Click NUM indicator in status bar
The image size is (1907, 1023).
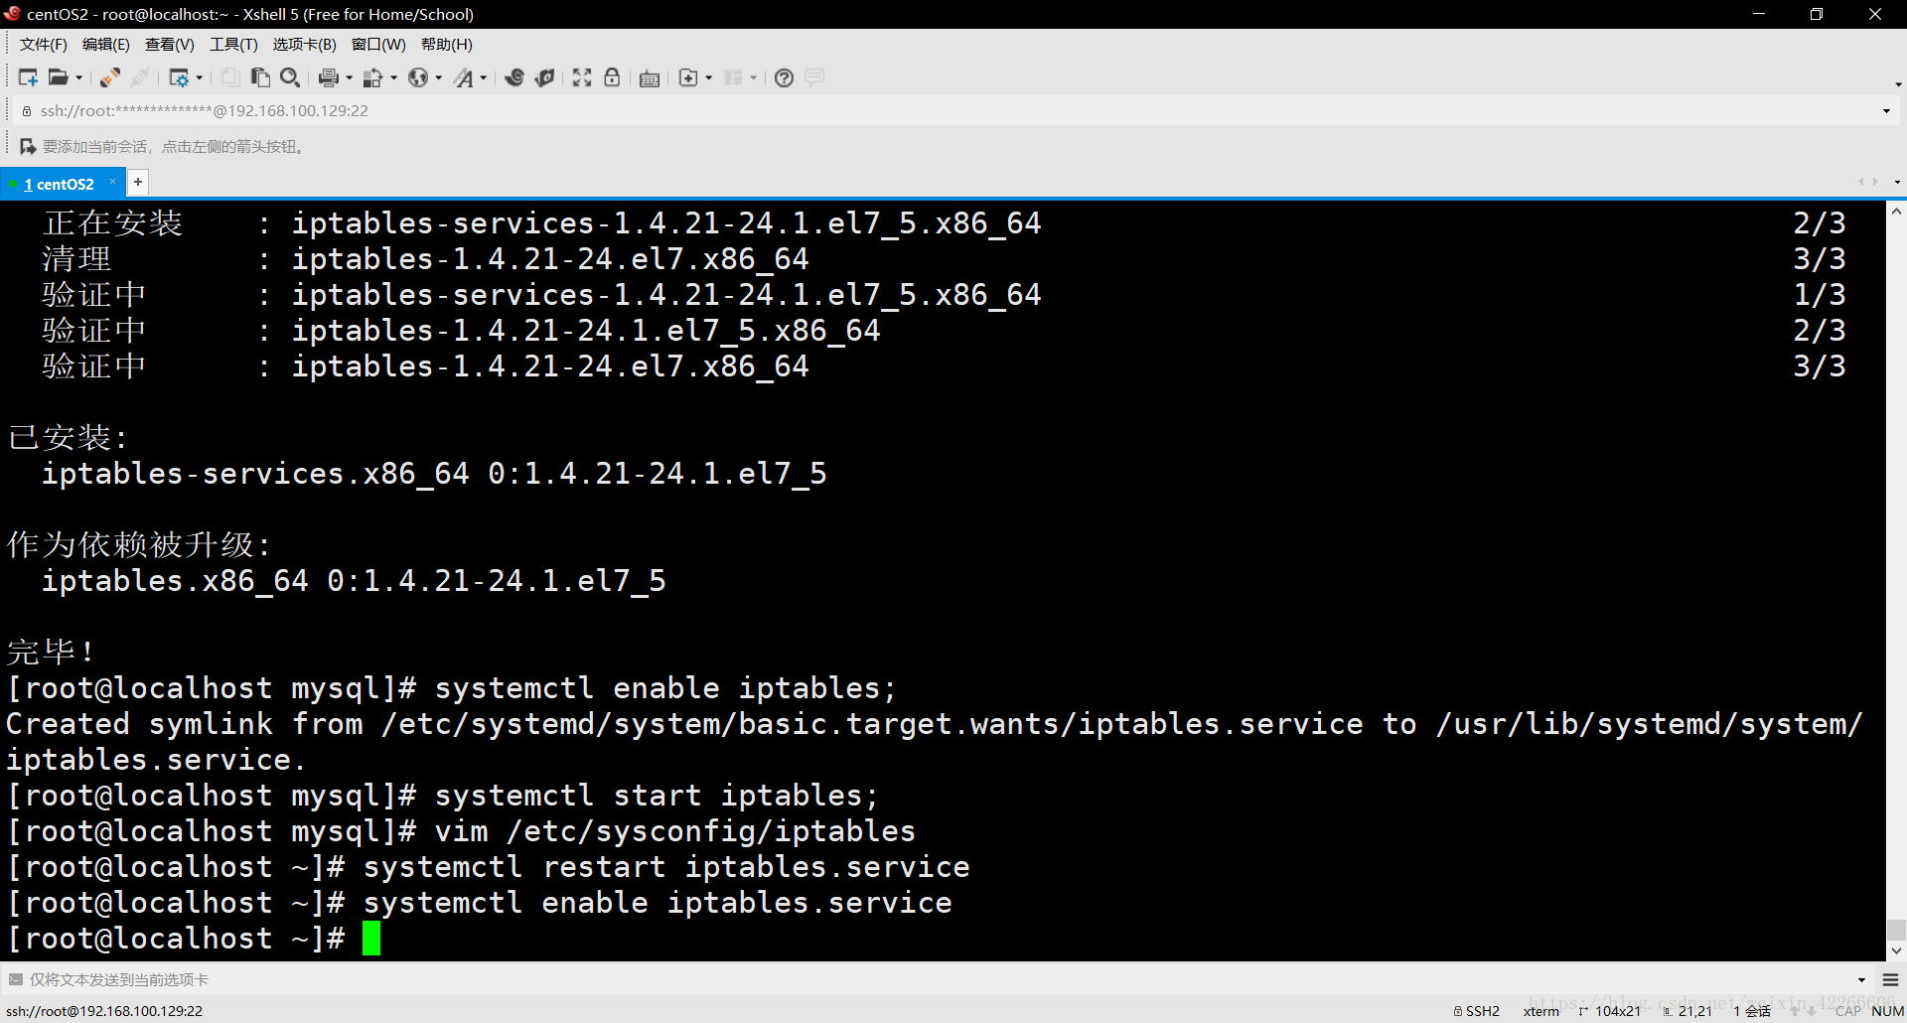click(x=1887, y=1011)
